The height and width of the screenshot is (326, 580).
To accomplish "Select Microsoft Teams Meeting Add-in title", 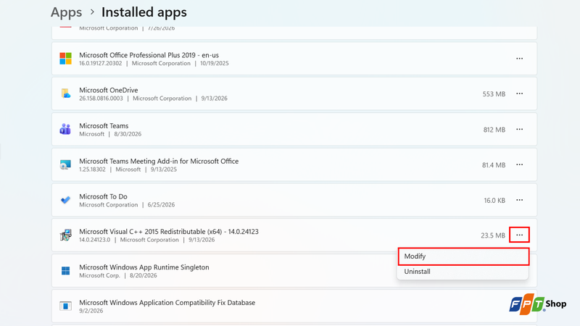I will pos(159,161).
